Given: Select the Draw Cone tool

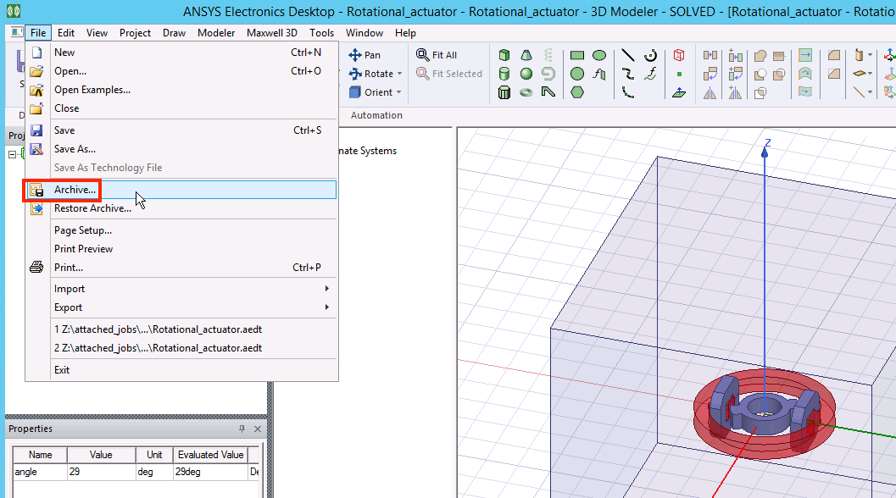Looking at the screenshot, I should point(525,55).
